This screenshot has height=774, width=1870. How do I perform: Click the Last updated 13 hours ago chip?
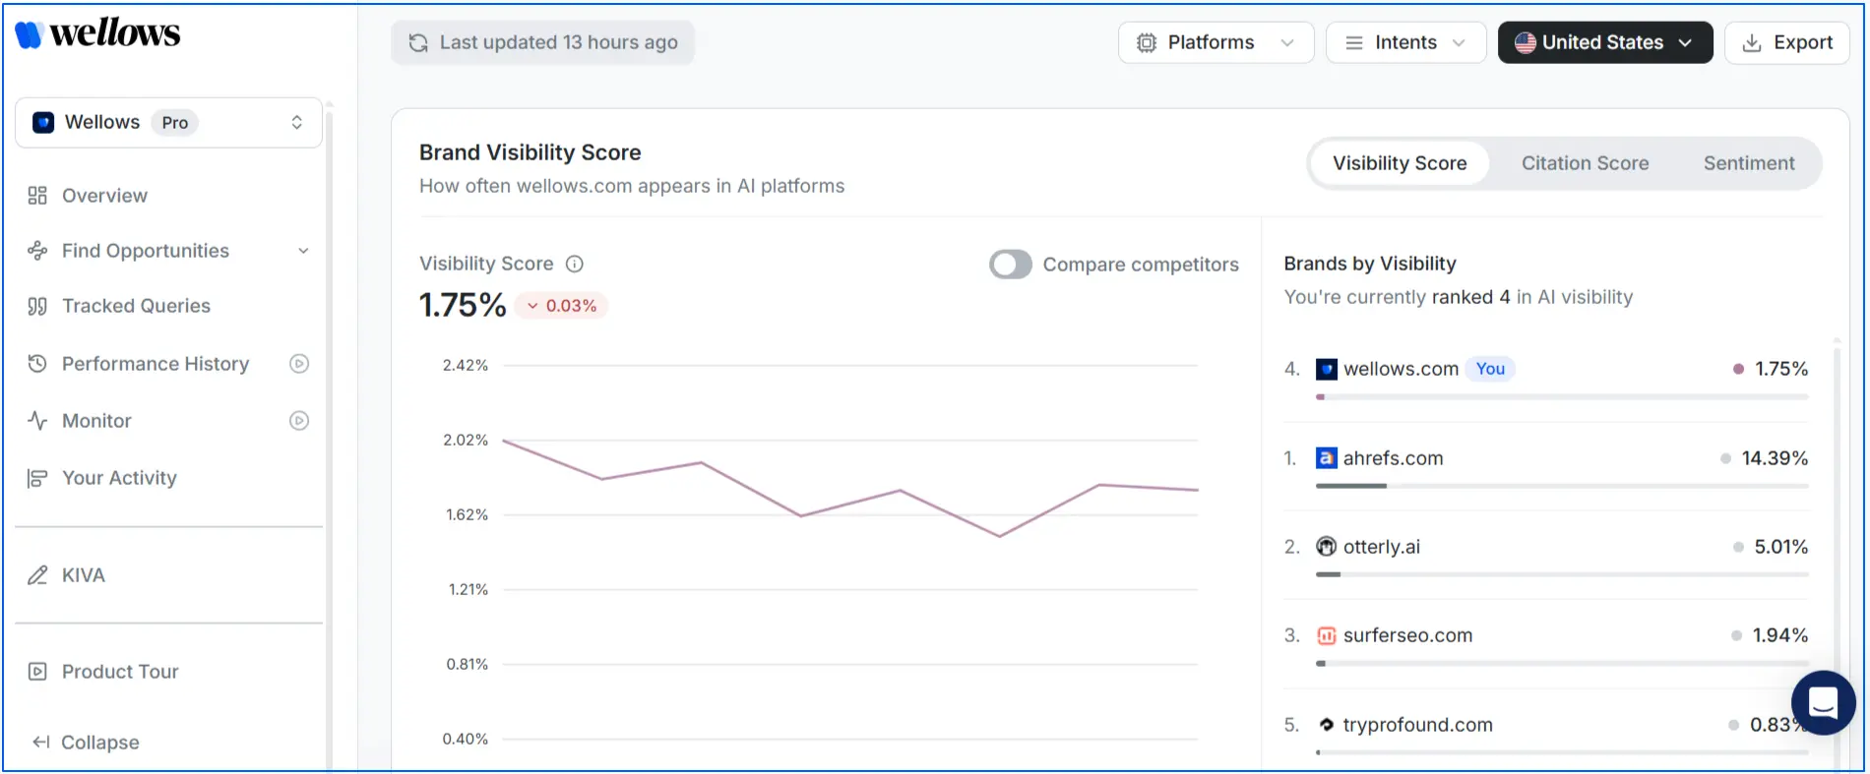pos(543,42)
